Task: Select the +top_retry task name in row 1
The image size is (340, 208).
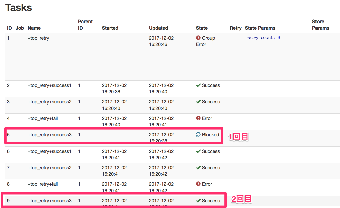Action: (38, 38)
